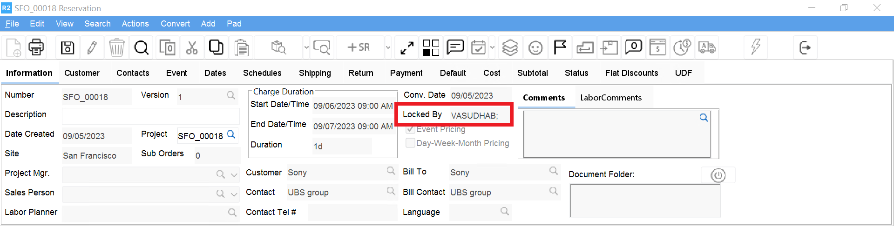The width and height of the screenshot is (894, 227).
Task: Click the scissors cut icon
Action: [192, 47]
